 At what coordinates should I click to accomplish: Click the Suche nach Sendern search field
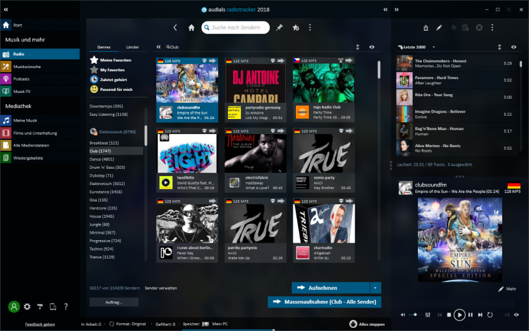[236, 27]
